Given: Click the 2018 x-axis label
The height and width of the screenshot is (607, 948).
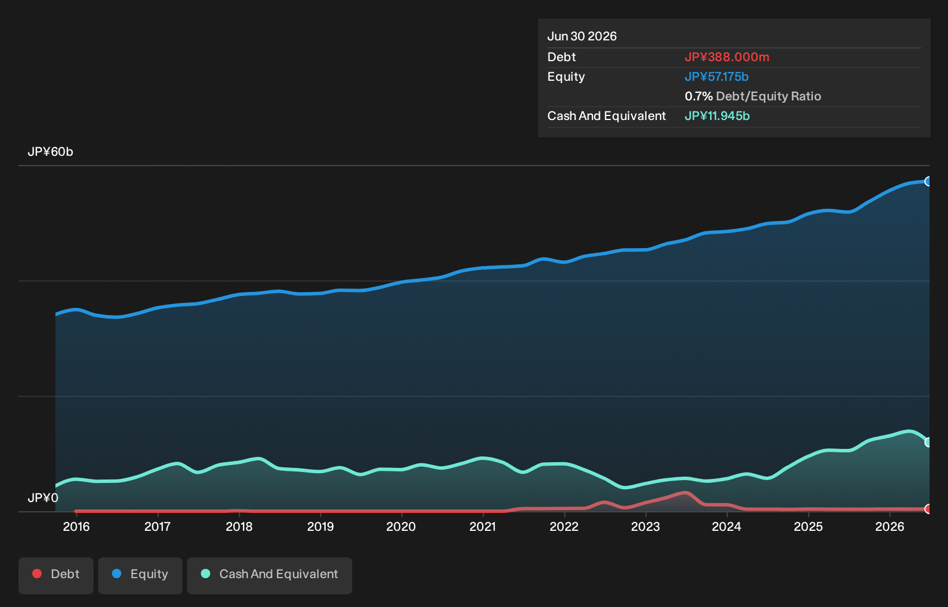Looking at the screenshot, I should tap(239, 526).
